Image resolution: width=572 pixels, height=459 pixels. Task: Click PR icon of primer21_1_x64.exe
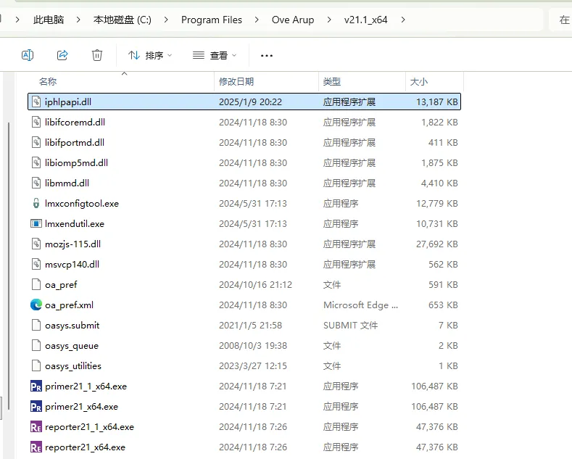(36, 386)
